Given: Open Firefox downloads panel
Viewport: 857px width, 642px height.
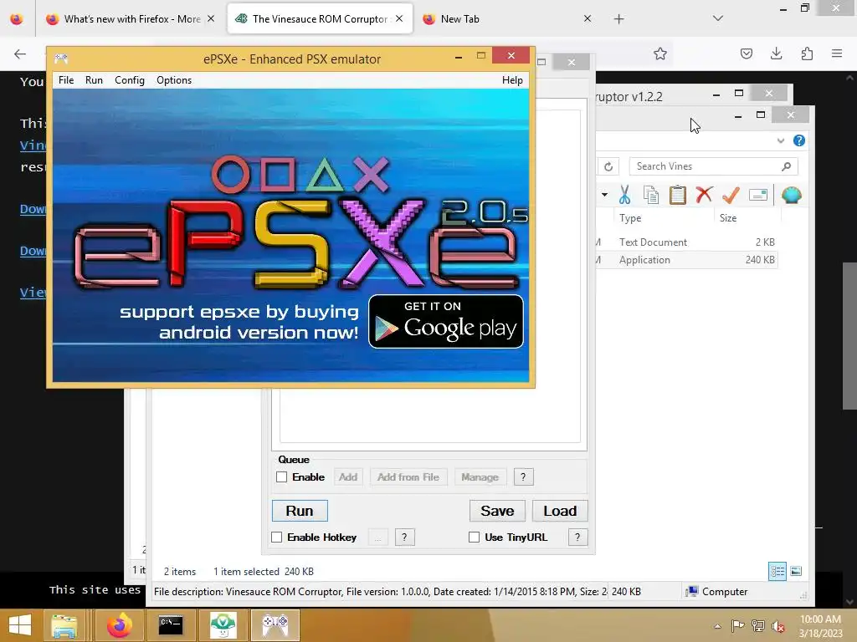Looking at the screenshot, I should (x=776, y=53).
